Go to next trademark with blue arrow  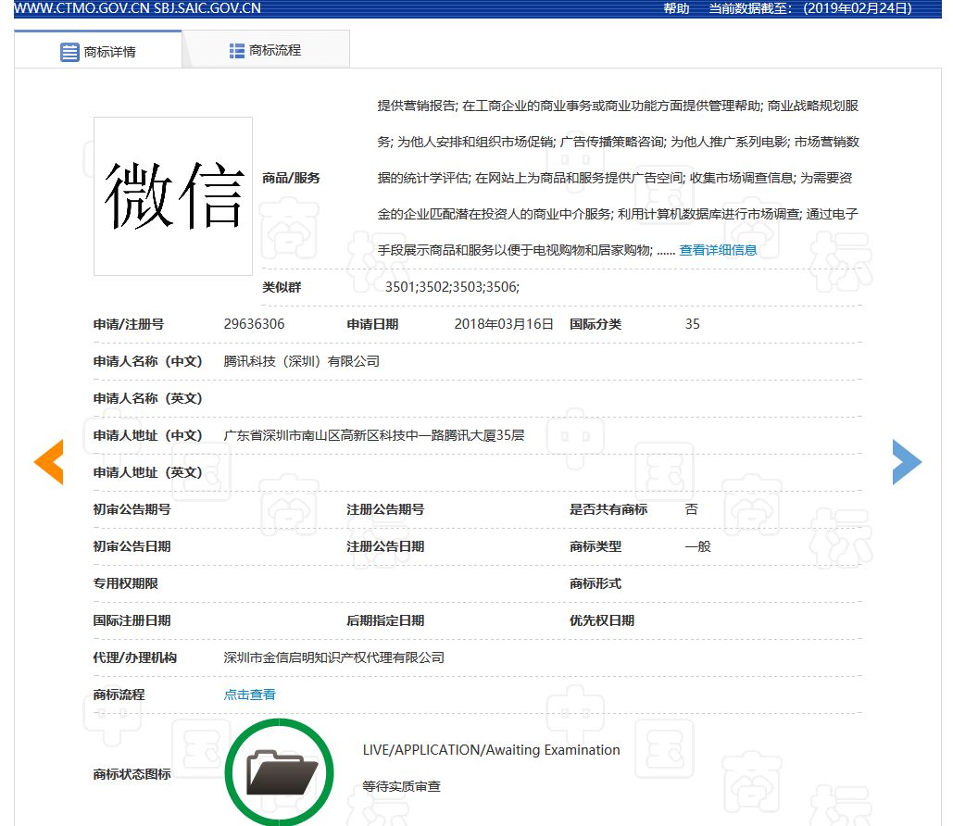907,462
